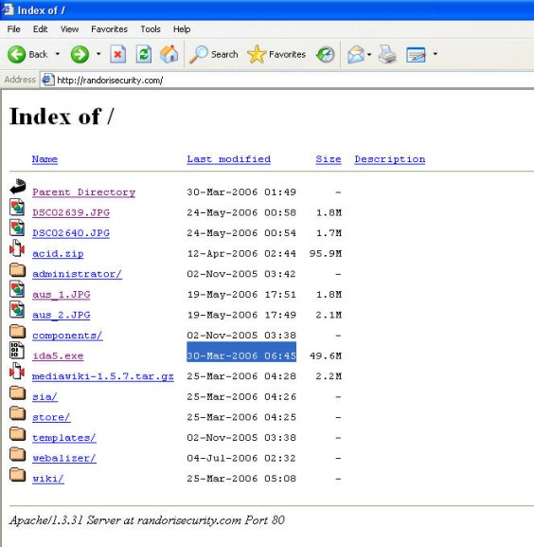Open the components/ directory link

[x=67, y=336]
